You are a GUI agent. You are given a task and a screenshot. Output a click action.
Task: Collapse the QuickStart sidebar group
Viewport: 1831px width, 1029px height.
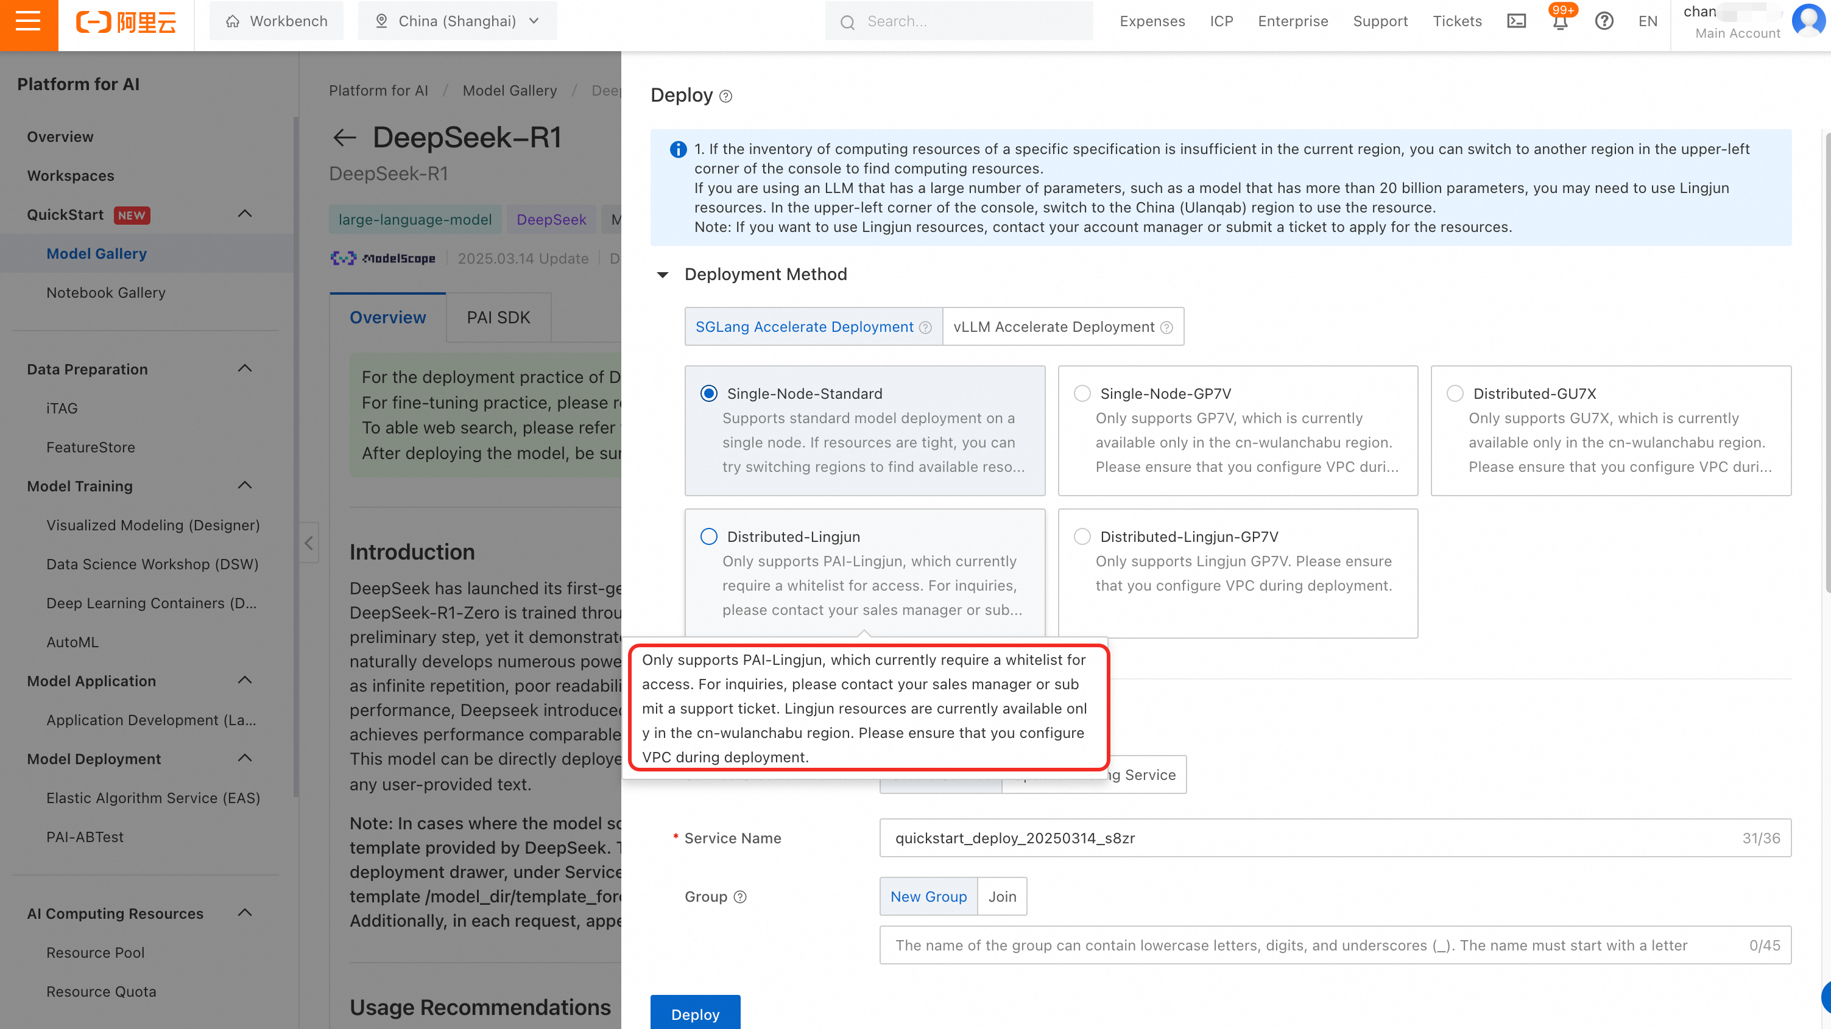(244, 214)
